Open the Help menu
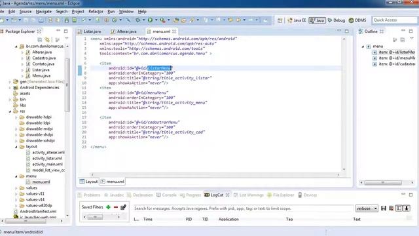This screenshot has height=236, width=419. pos(142,12)
